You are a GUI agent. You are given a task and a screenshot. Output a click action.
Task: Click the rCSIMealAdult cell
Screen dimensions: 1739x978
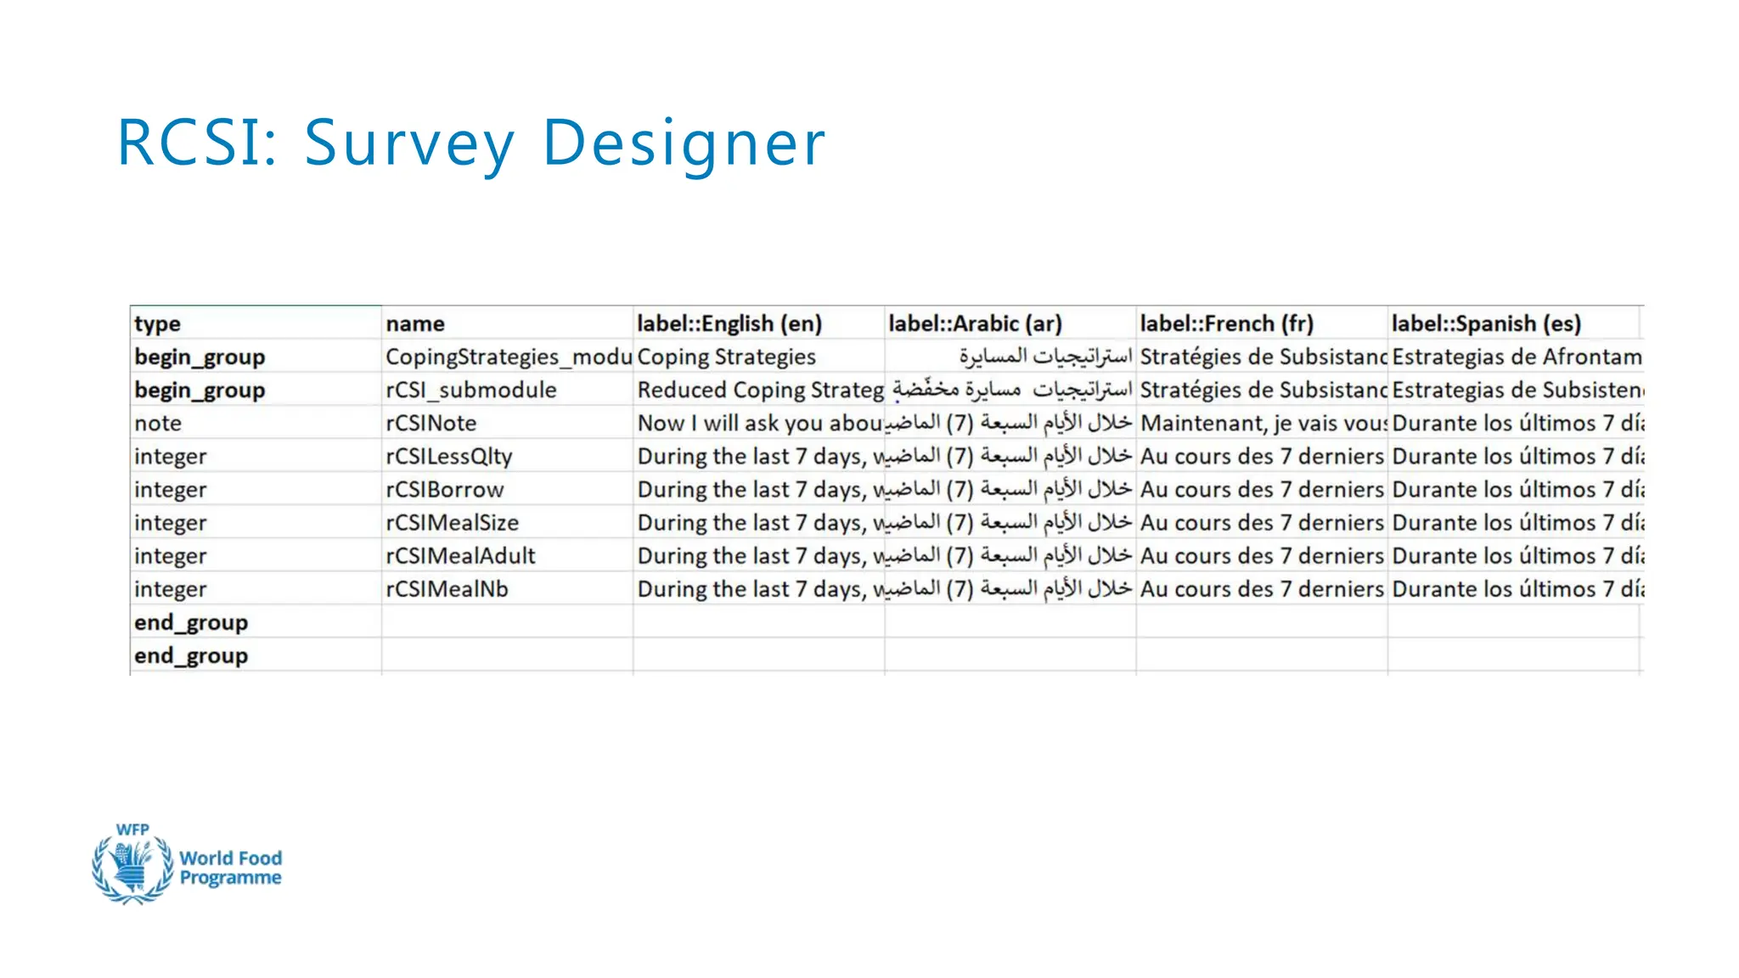(507, 555)
